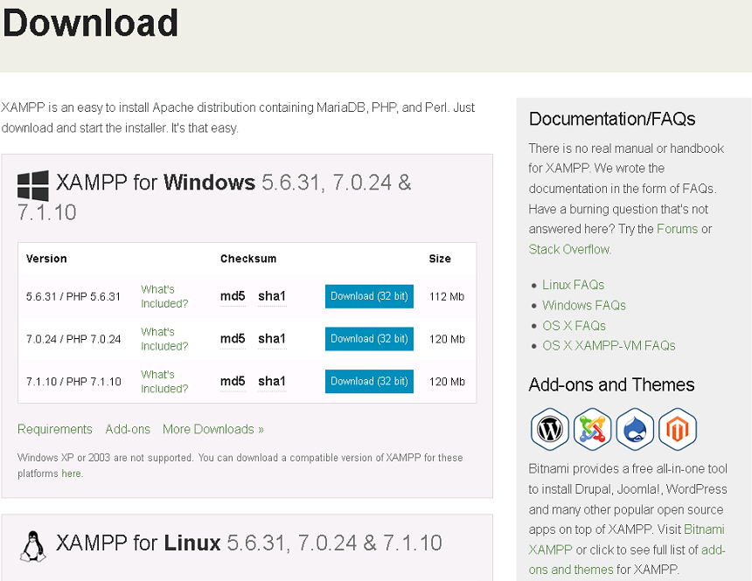Click the XAMPP for Linux heading
Image resolution: width=752 pixels, height=581 pixels.
(x=249, y=543)
